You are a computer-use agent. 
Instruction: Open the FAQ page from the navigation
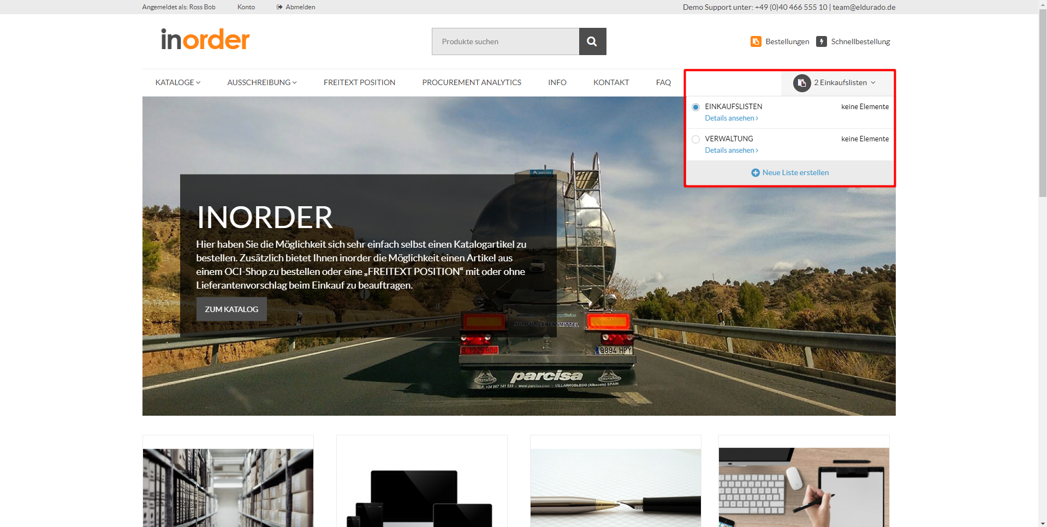tap(663, 82)
